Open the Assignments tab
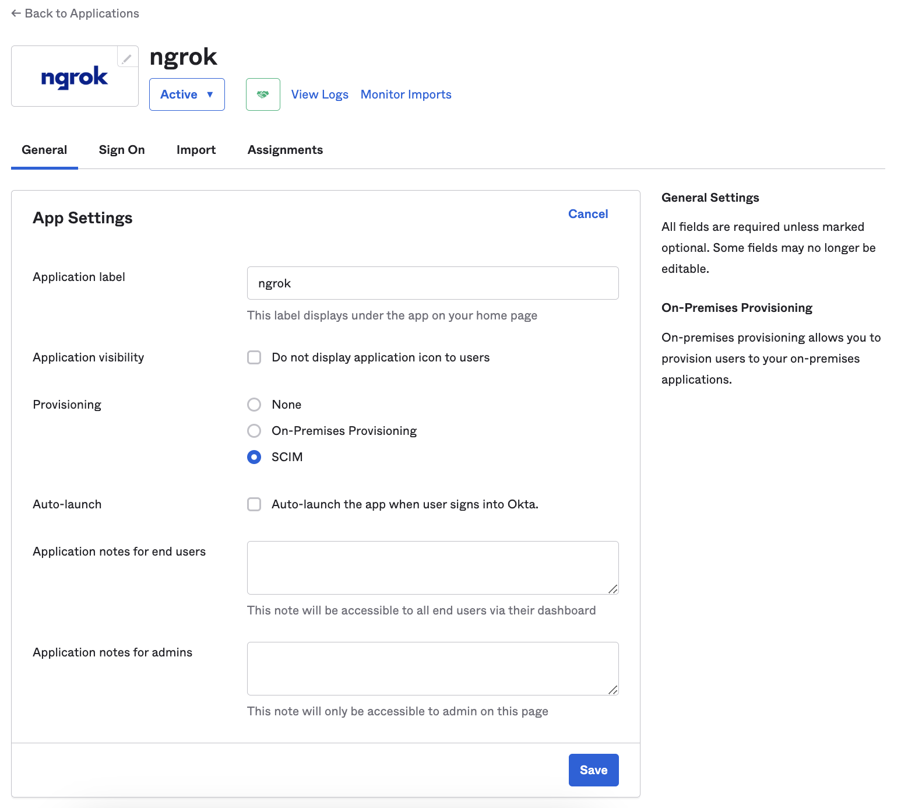This screenshot has height=808, width=901. point(284,150)
